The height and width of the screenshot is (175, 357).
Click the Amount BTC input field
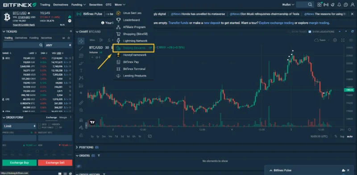pyautogui.click(x=55, y=138)
